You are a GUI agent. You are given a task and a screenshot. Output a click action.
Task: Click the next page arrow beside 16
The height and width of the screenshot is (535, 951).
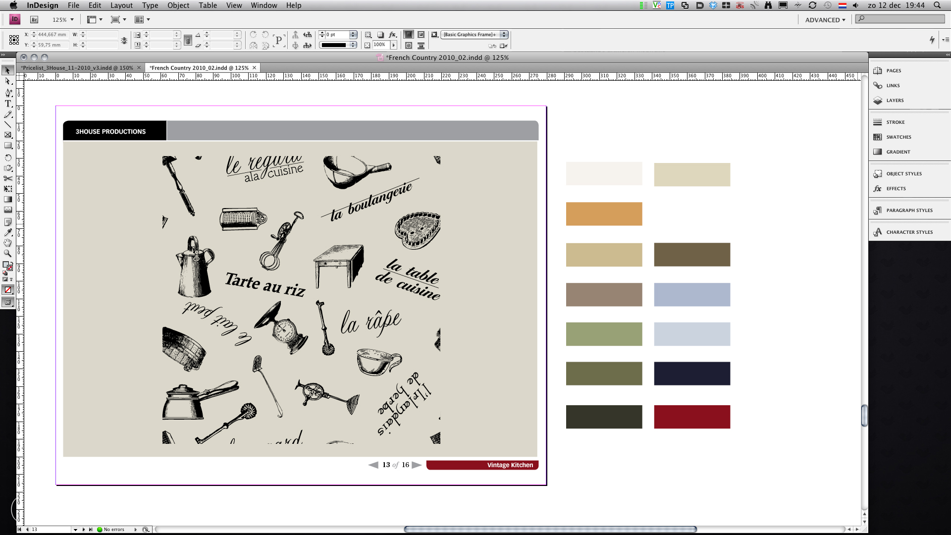[417, 465]
